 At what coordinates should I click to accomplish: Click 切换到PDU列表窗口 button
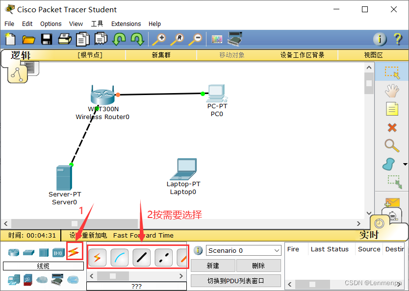236,281
